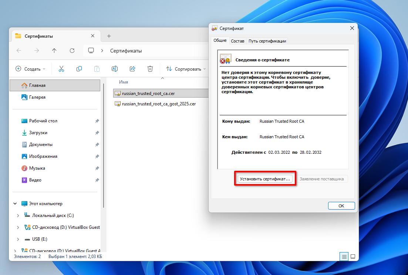
Task: Click the Имя column sort arrow
Action: pos(163,78)
